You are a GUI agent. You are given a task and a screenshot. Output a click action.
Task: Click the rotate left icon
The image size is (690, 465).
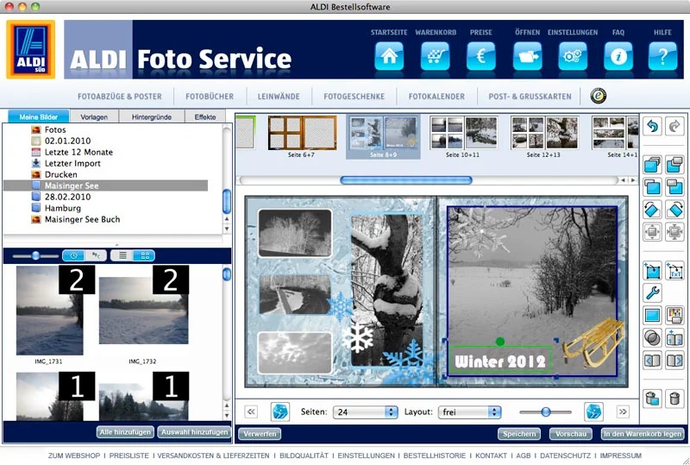(x=652, y=209)
